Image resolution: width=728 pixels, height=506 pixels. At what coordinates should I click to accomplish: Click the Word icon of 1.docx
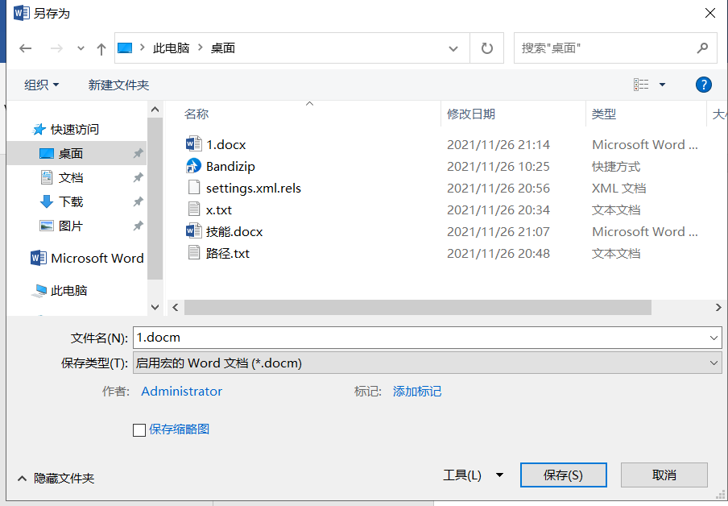point(193,144)
